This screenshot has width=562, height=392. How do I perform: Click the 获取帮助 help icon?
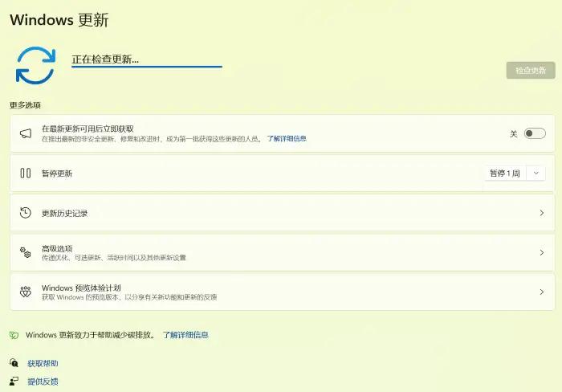14,363
